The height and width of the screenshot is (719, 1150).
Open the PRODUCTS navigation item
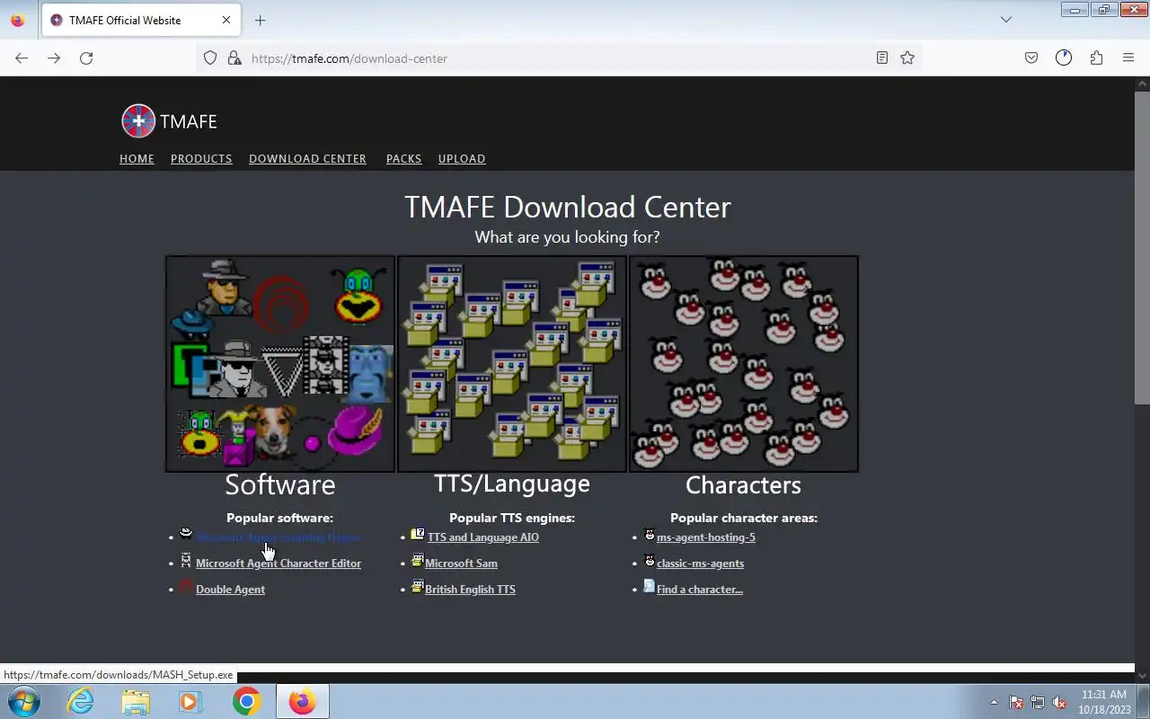pyautogui.click(x=201, y=159)
